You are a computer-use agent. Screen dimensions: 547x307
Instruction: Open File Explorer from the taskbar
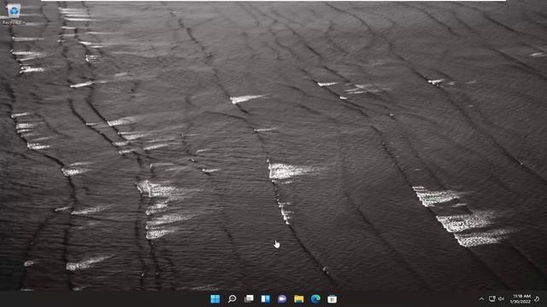(299, 298)
